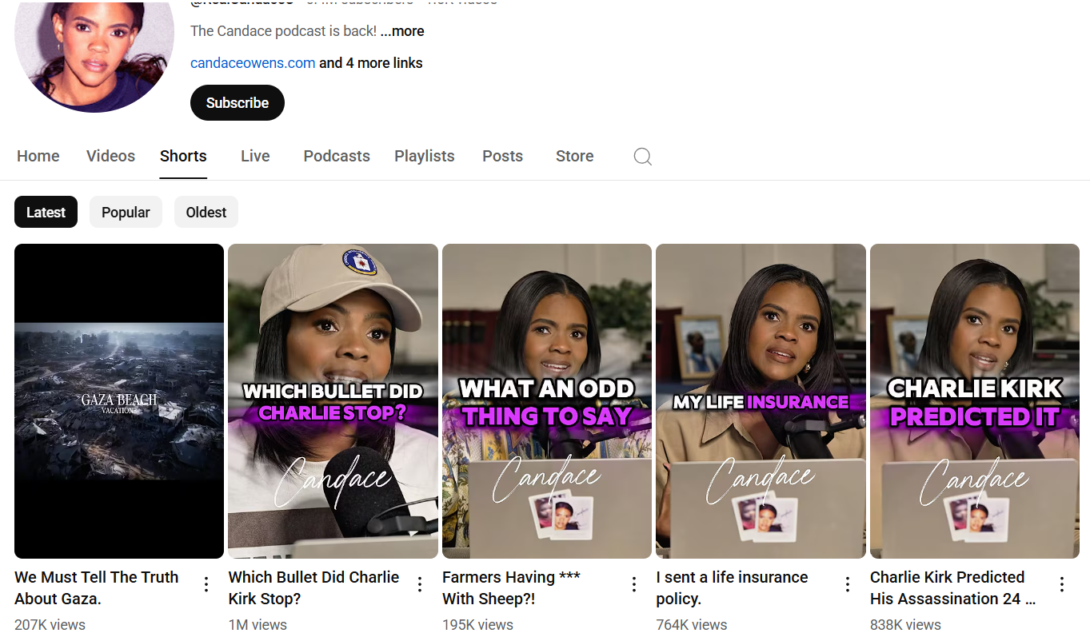Open the Playlists tab
The image size is (1090, 633).
click(x=425, y=156)
